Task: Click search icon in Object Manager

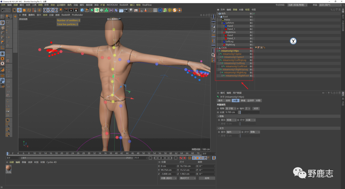Action: click(331, 10)
